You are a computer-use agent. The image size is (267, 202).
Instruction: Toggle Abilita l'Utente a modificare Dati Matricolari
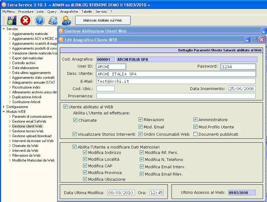74,147
